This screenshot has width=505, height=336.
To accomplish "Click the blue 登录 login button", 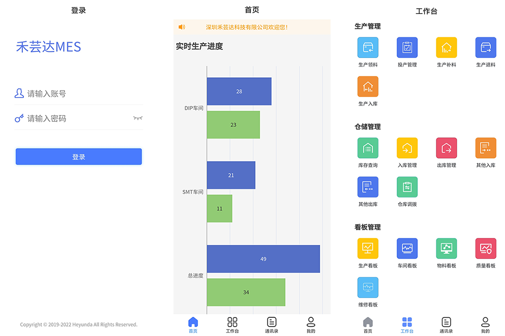I will tap(79, 157).
